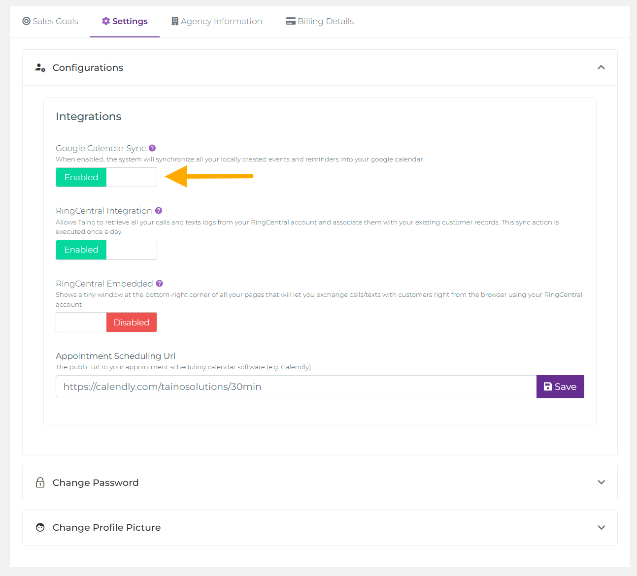
Task: Expand the Change Password section
Action: click(x=601, y=482)
